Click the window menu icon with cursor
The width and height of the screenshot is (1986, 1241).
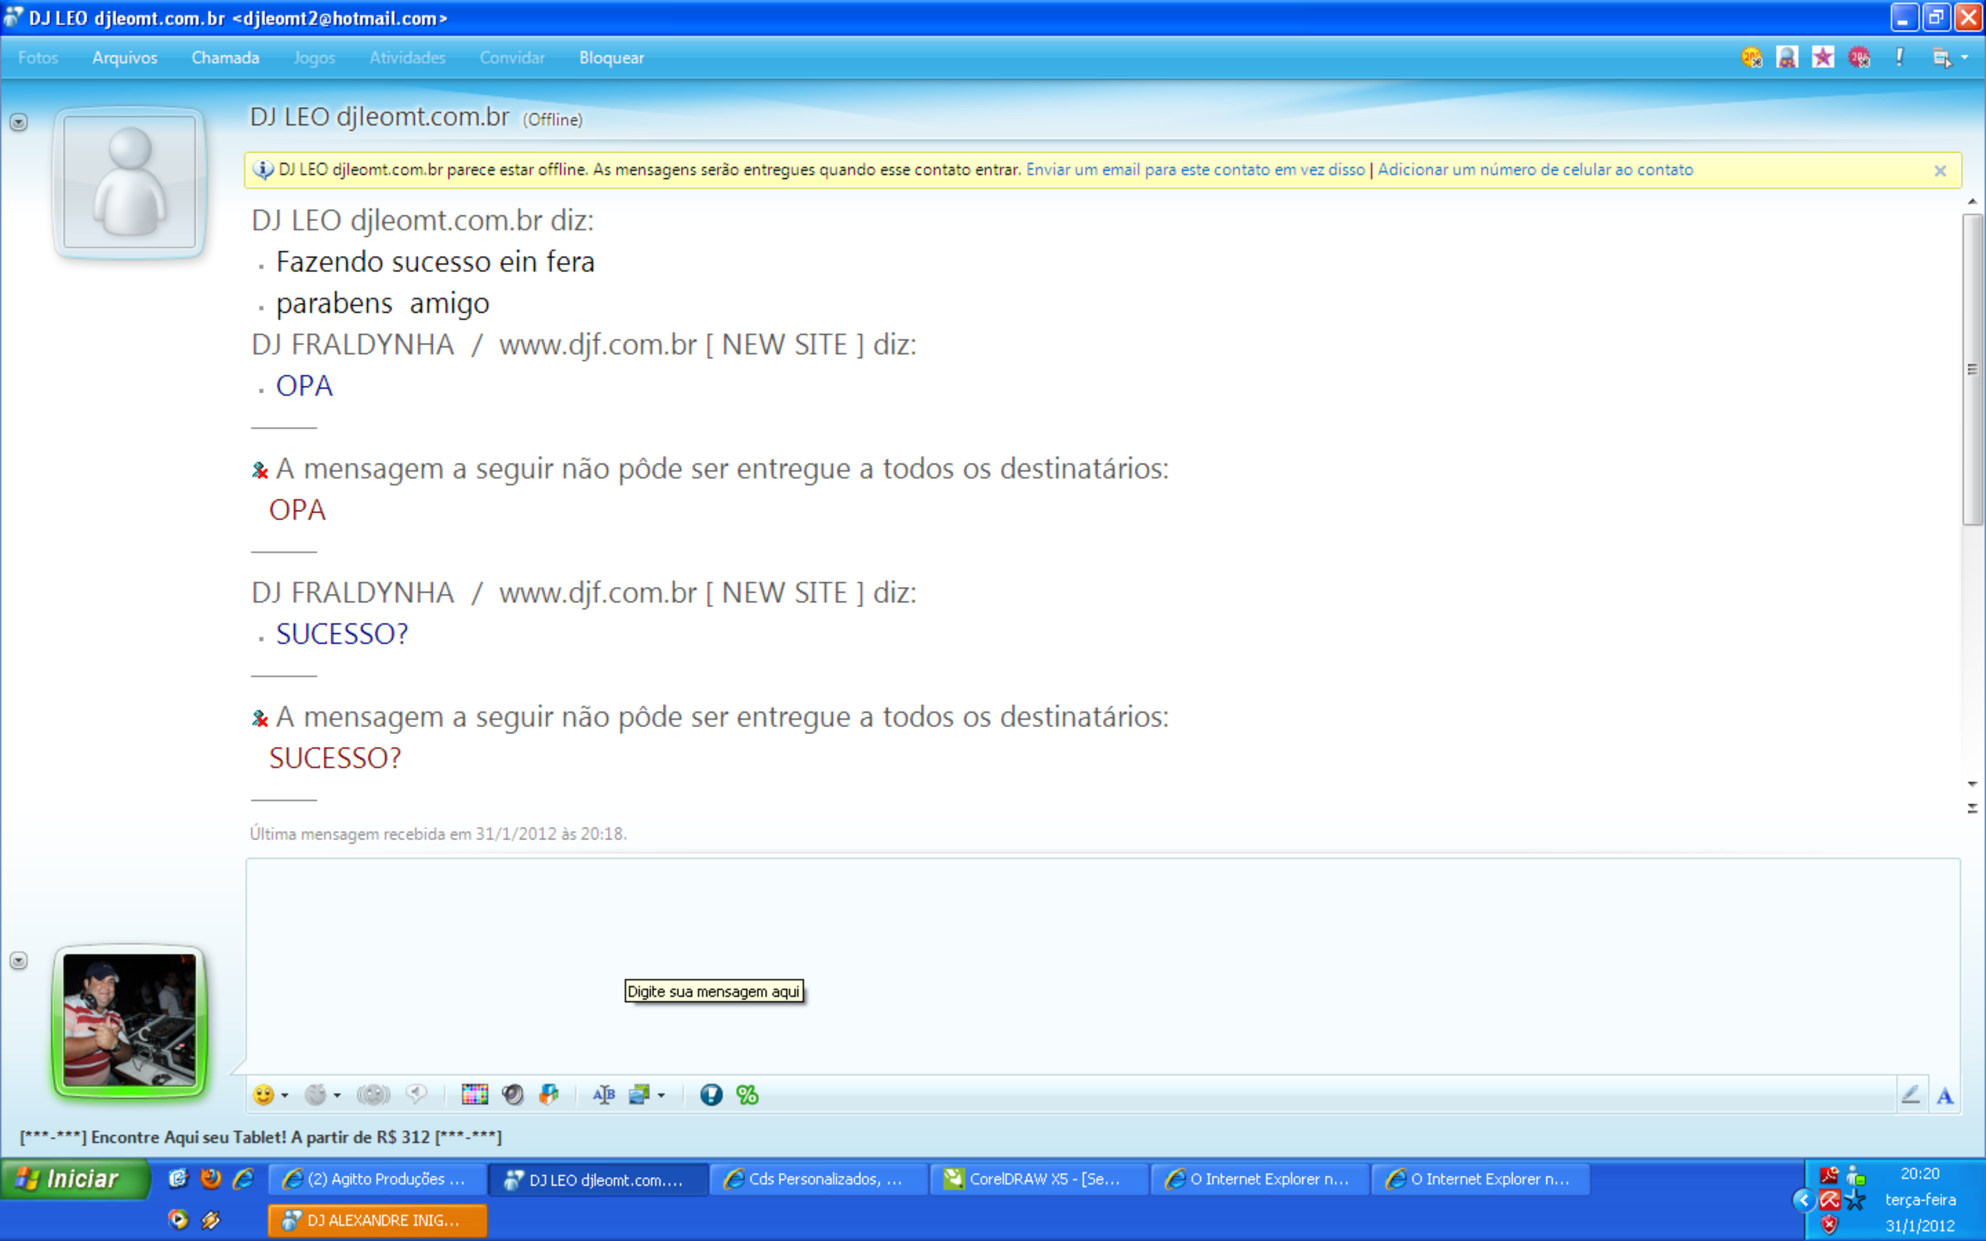pyautogui.click(x=1942, y=58)
